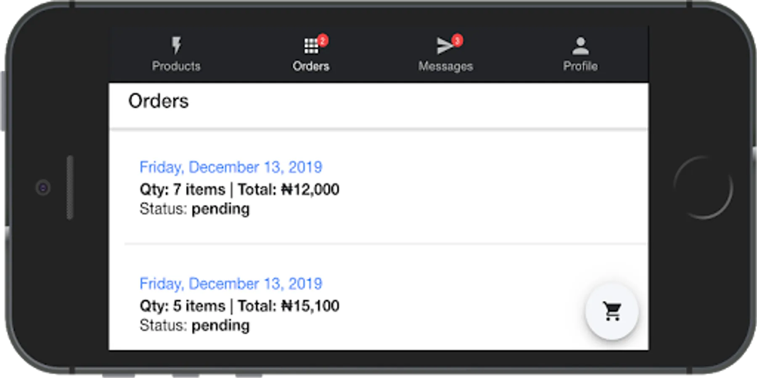Image resolution: width=757 pixels, height=378 pixels.
Task: Tap the Profile person icon
Action: click(x=580, y=46)
